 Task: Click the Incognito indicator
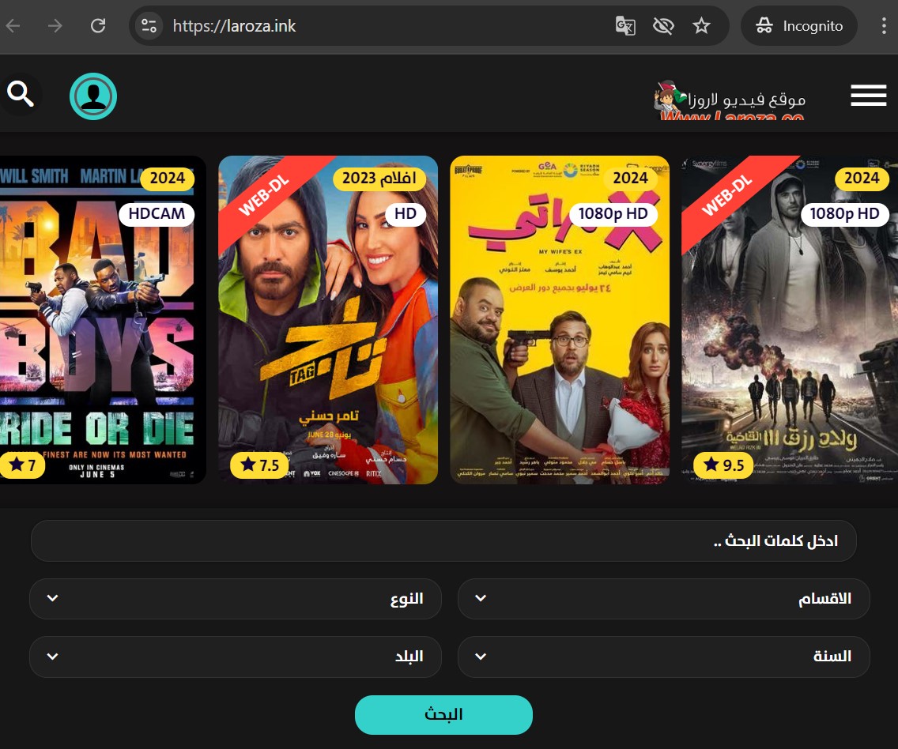[799, 26]
